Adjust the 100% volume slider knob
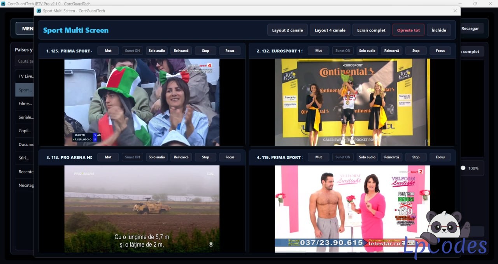Screen dimensions: 498x264 tap(463, 168)
